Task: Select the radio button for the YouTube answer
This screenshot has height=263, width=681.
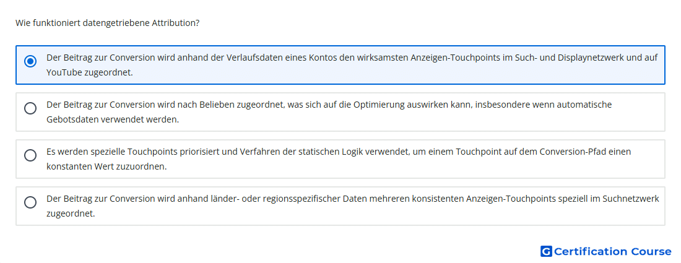Action: (x=30, y=61)
